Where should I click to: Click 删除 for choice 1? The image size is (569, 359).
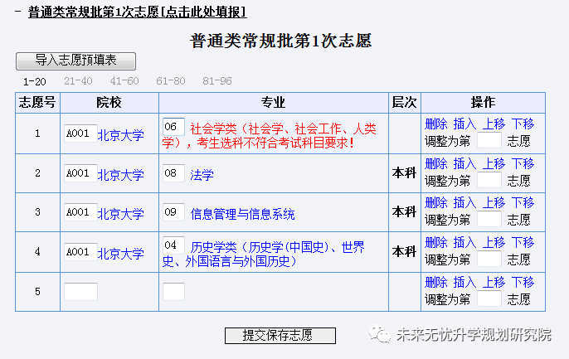(x=435, y=124)
